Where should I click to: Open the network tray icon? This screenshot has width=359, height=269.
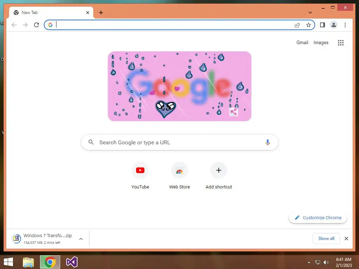(318, 262)
